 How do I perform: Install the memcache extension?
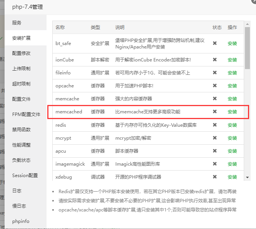[232, 98]
